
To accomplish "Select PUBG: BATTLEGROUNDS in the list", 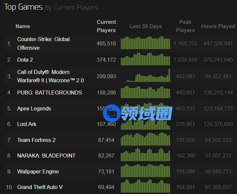I will [49, 93].
